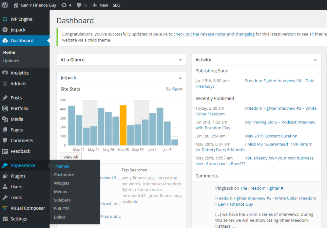
Task: Click the WordPress logo icon in admin bar
Action: [x=5, y=5]
